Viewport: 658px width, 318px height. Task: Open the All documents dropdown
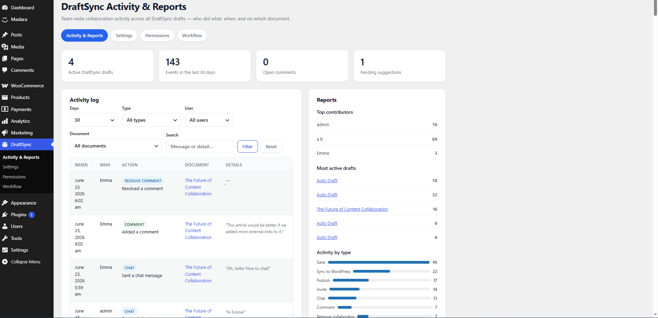(x=116, y=146)
